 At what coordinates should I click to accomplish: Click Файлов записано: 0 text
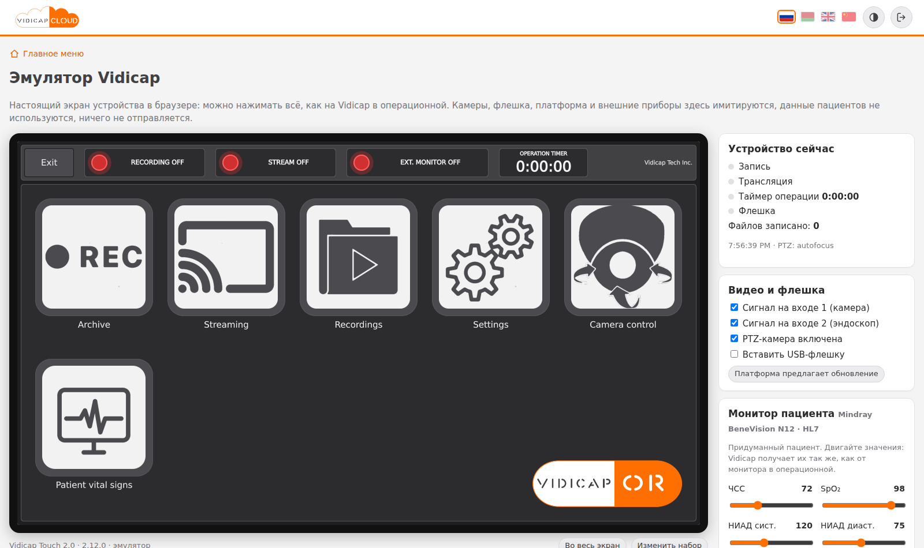coord(774,226)
